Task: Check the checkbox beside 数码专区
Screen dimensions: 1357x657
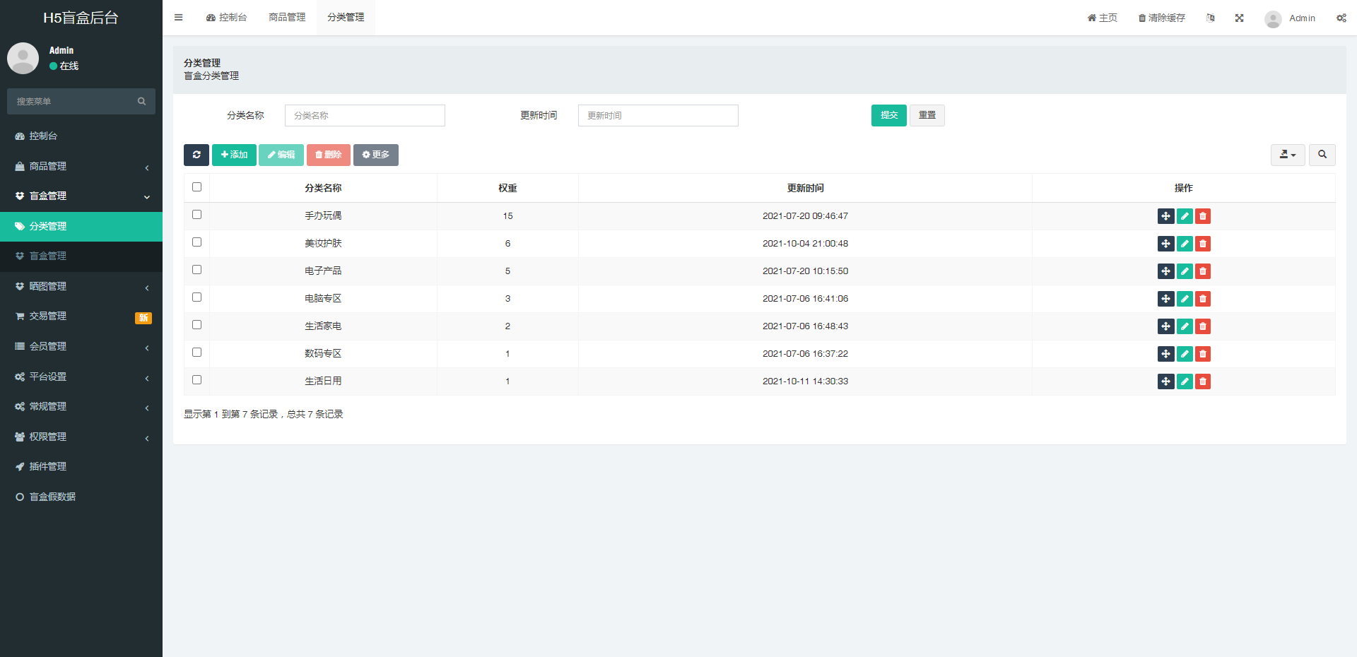Action: click(196, 352)
